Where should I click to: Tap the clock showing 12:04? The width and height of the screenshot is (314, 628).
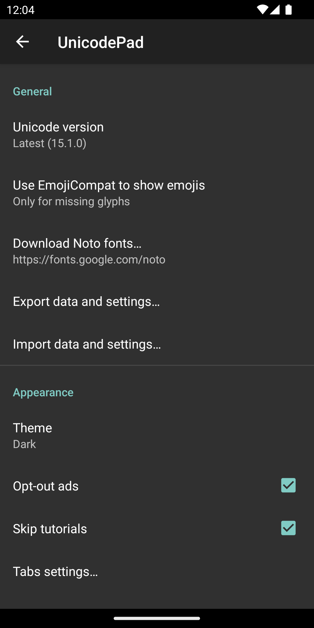(x=20, y=10)
